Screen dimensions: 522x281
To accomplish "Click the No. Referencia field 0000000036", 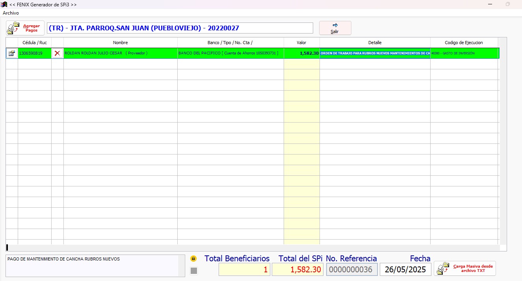I will click(352, 270).
